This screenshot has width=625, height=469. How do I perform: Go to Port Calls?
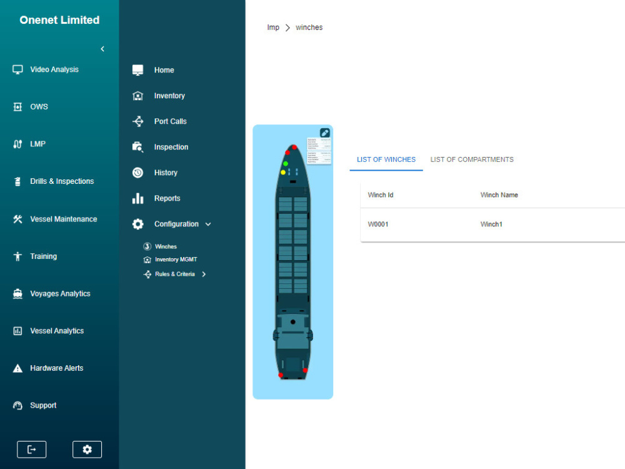(170, 121)
